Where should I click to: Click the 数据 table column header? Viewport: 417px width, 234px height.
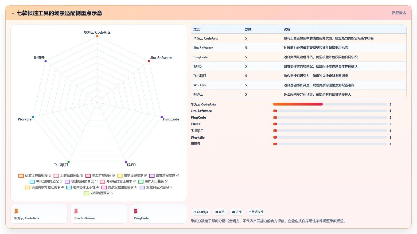(x=248, y=29)
